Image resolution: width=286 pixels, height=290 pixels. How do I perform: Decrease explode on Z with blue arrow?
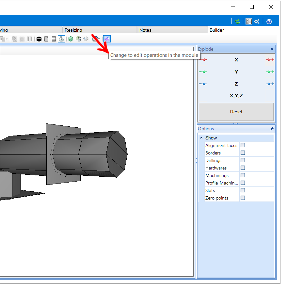pos(203,84)
